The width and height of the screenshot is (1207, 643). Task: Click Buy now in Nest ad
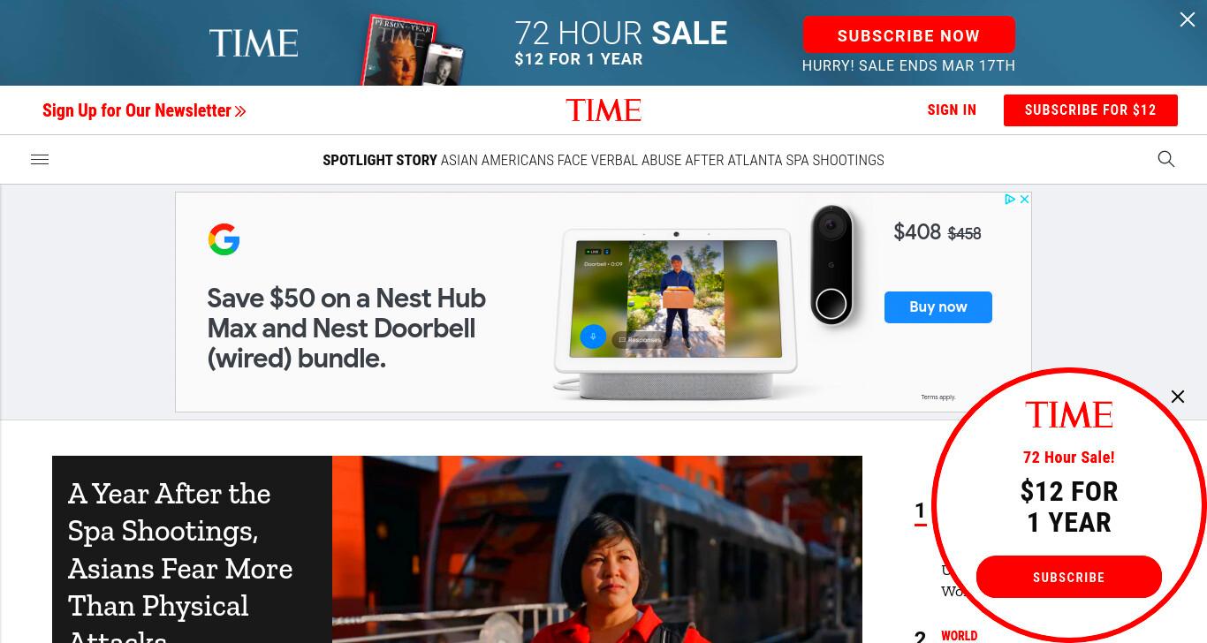tap(938, 307)
